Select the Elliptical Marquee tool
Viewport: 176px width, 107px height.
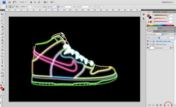click(2, 18)
